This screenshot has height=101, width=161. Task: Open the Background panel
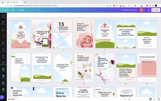(x=3, y=64)
